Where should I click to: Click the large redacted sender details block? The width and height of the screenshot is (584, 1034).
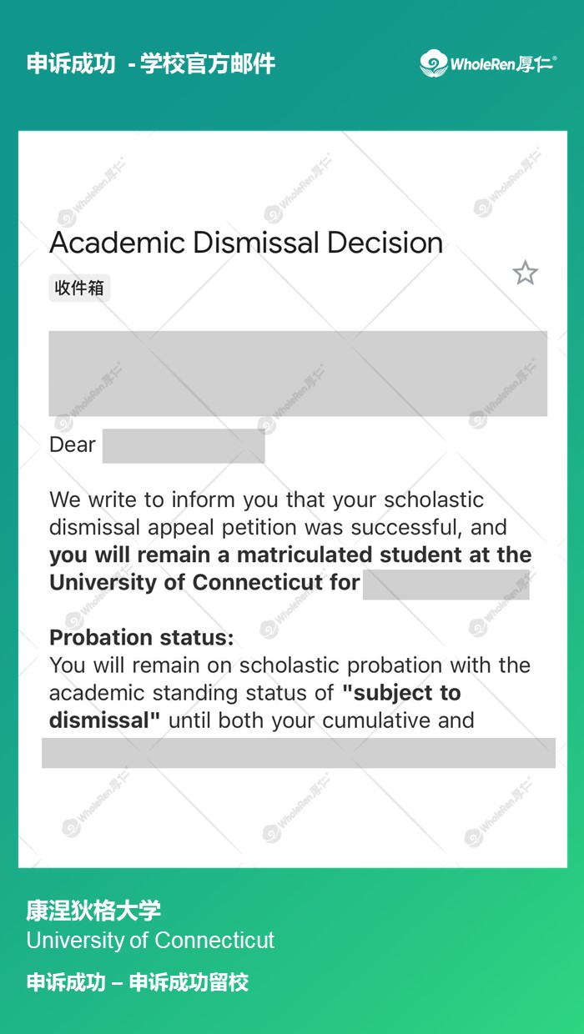click(x=298, y=373)
